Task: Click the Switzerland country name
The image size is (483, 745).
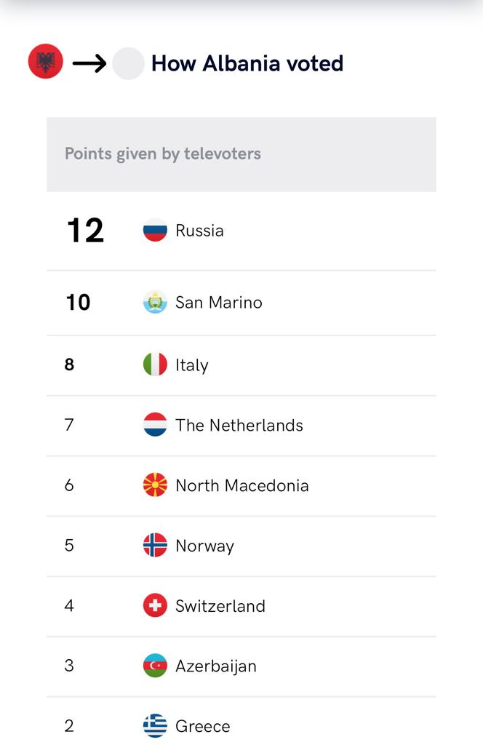Action: click(220, 606)
